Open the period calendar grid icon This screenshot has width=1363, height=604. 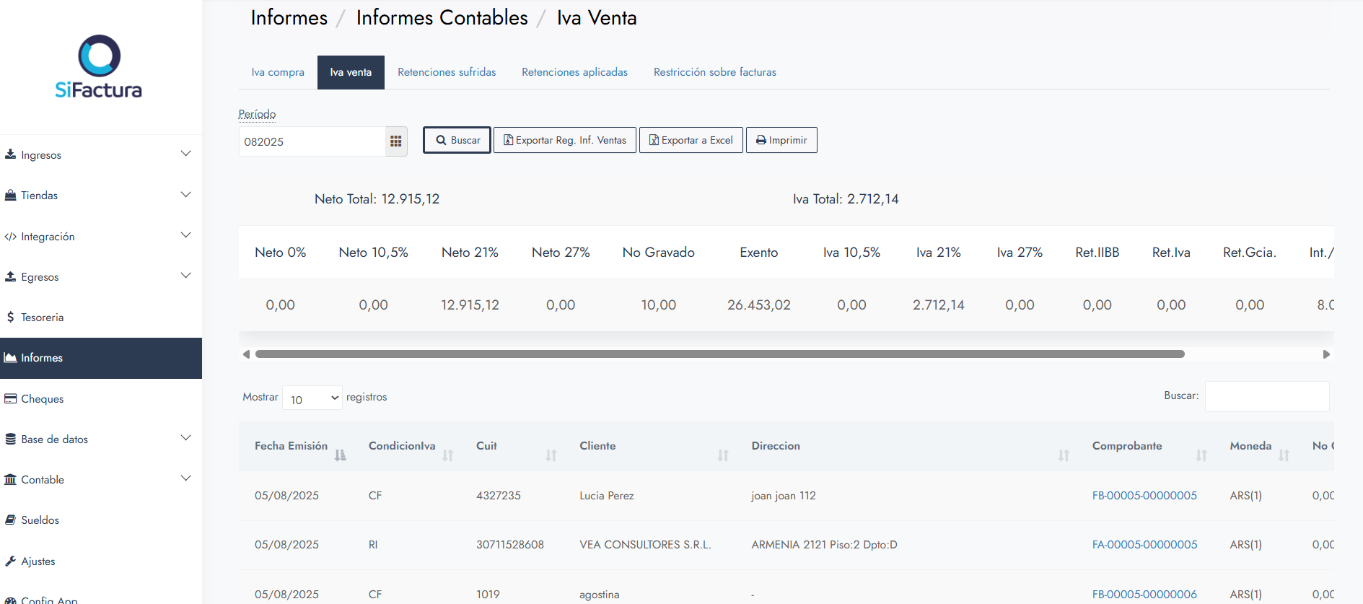tap(395, 141)
